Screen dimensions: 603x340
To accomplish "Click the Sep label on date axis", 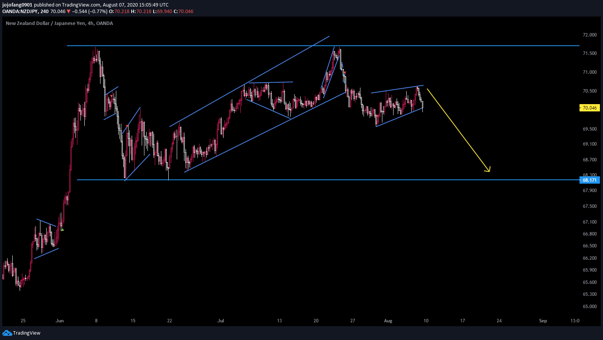I will 543,321.
